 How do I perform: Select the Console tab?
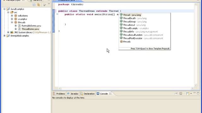click(104, 94)
